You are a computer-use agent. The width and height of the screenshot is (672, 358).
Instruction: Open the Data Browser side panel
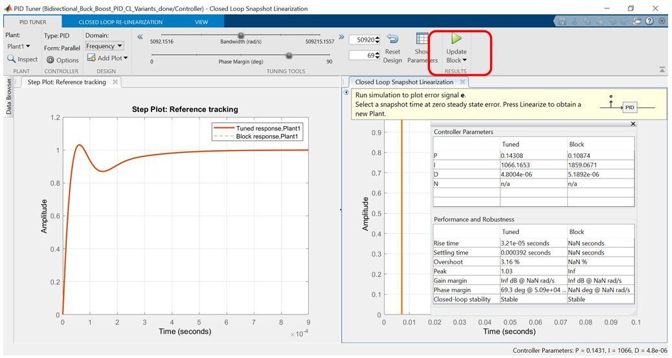8,97
